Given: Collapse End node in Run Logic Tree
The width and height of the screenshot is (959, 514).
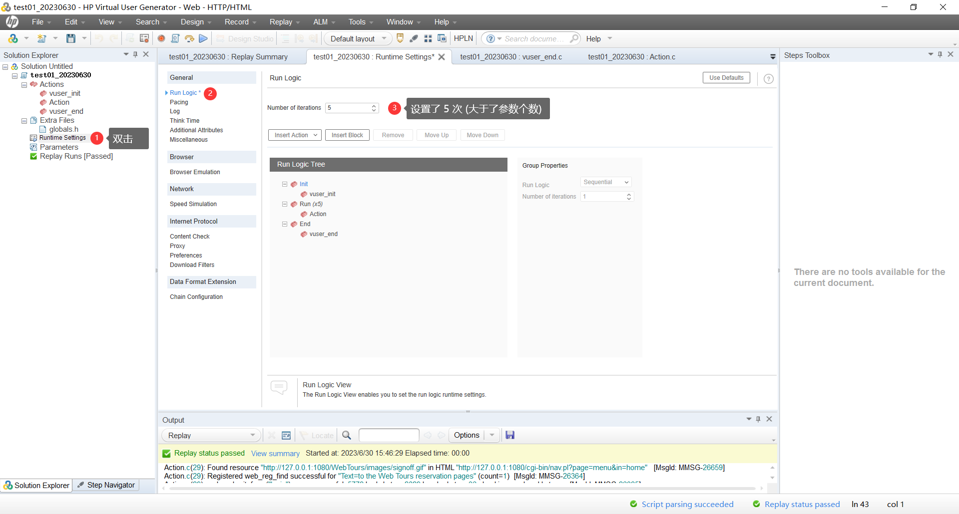Looking at the screenshot, I should point(285,224).
